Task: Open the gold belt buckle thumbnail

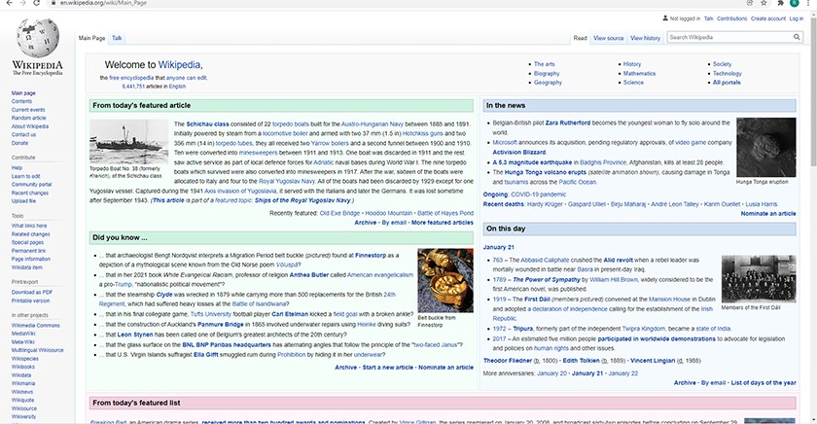Action: tap(445, 280)
